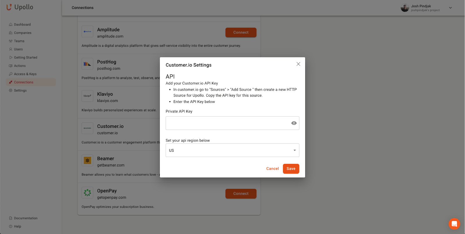
Task: Click the posthog.com text
Action: (x=109, y=69)
